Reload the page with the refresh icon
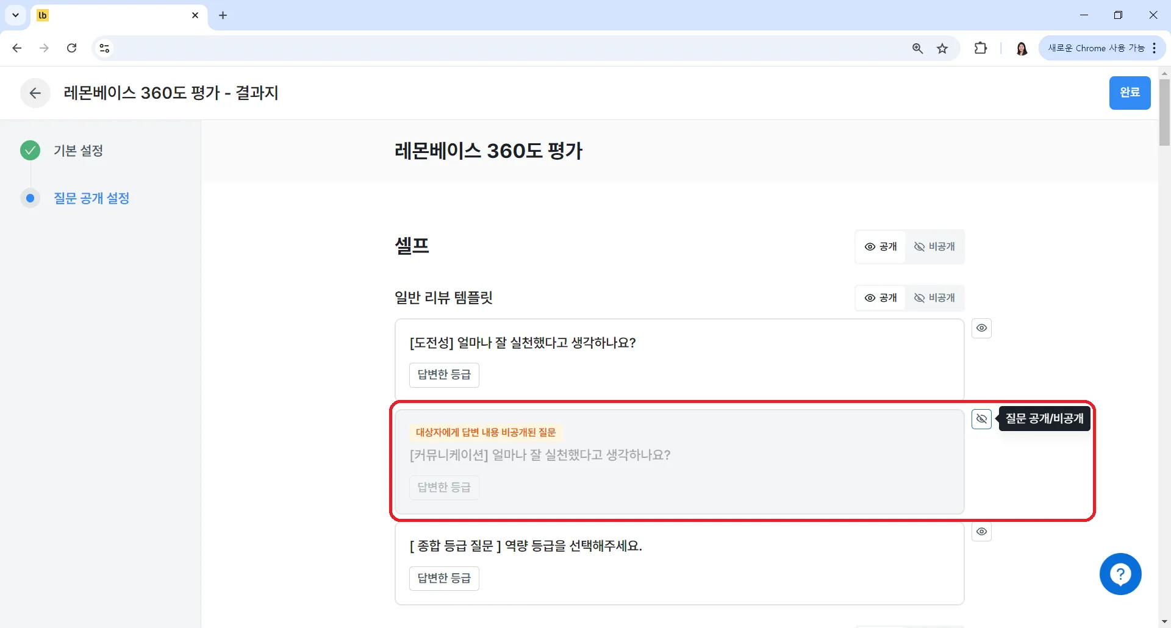 pos(71,48)
